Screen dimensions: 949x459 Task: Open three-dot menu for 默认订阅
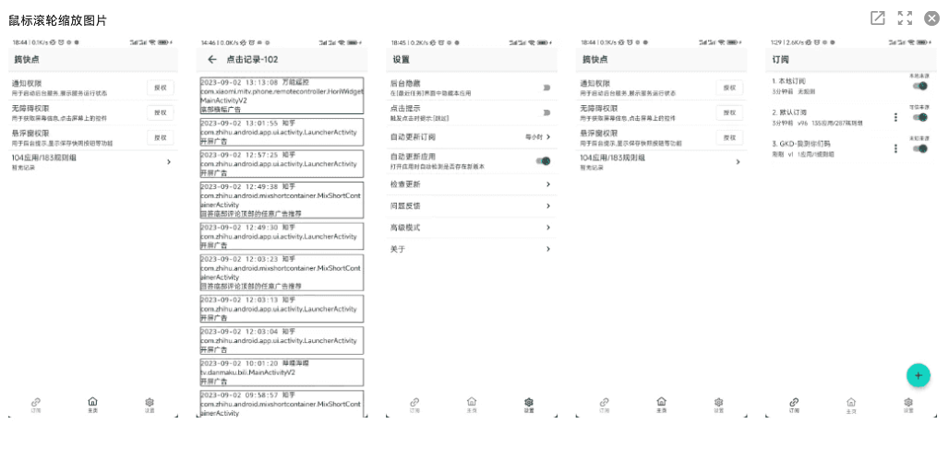[895, 117]
